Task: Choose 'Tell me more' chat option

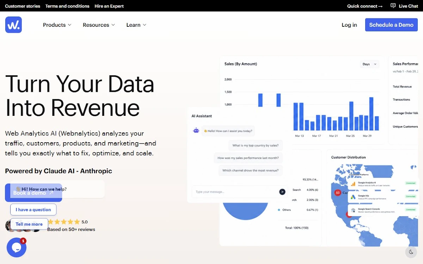Action: click(x=29, y=224)
